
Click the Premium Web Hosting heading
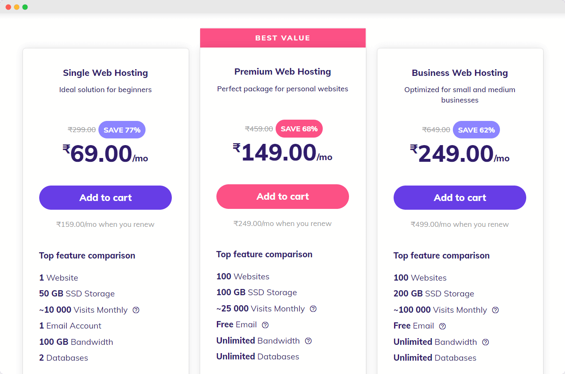[283, 72]
